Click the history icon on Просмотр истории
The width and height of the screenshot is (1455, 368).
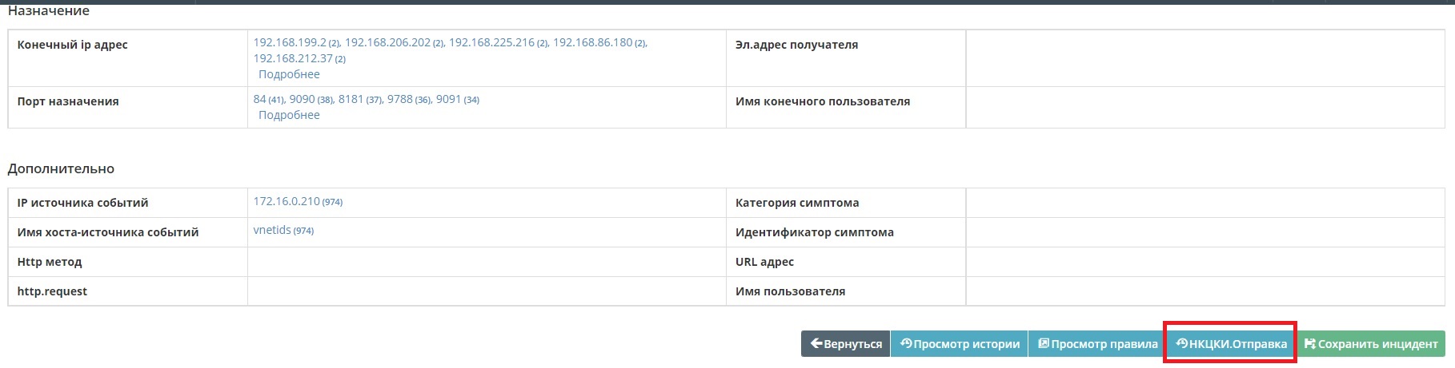click(906, 343)
